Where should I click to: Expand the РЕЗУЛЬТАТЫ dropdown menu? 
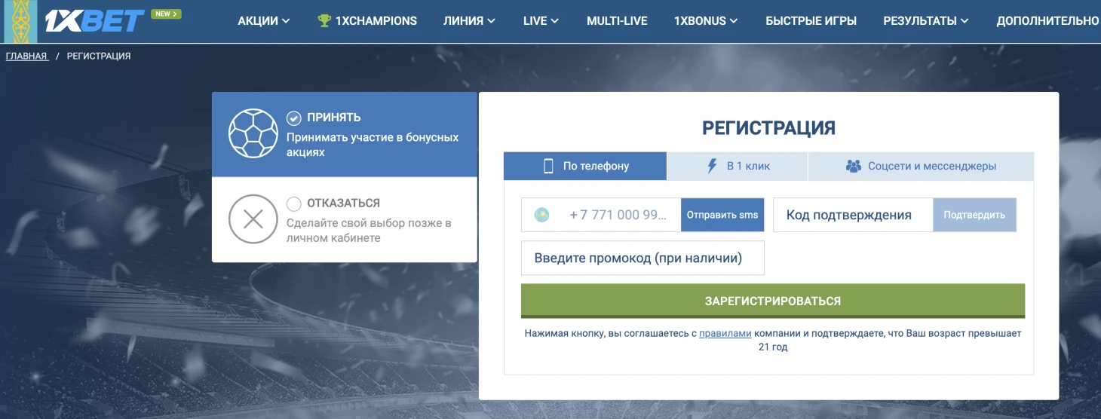pyautogui.click(x=926, y=21)
